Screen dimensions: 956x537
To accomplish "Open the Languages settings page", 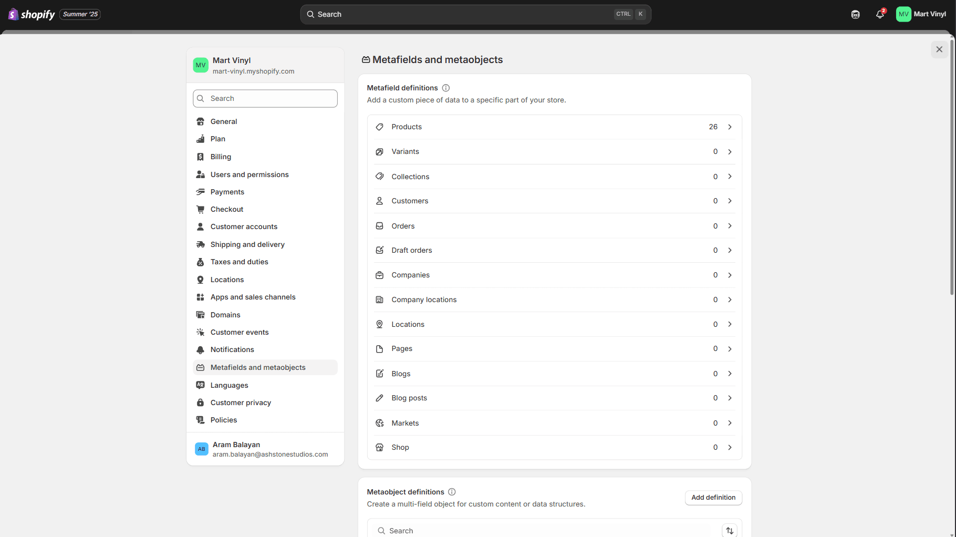I will 229,385.
